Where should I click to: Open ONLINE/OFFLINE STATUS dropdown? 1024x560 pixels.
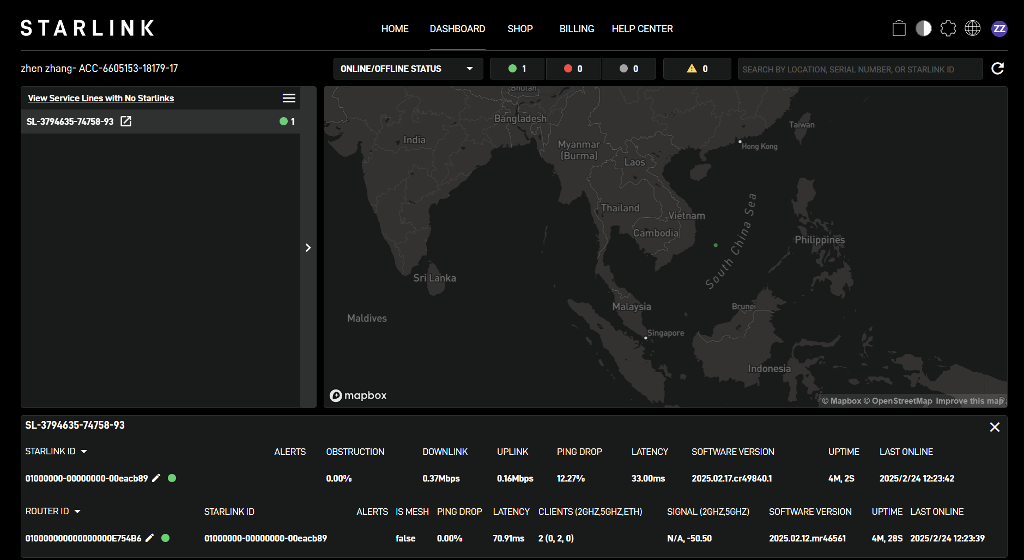(x=408, y=69)
